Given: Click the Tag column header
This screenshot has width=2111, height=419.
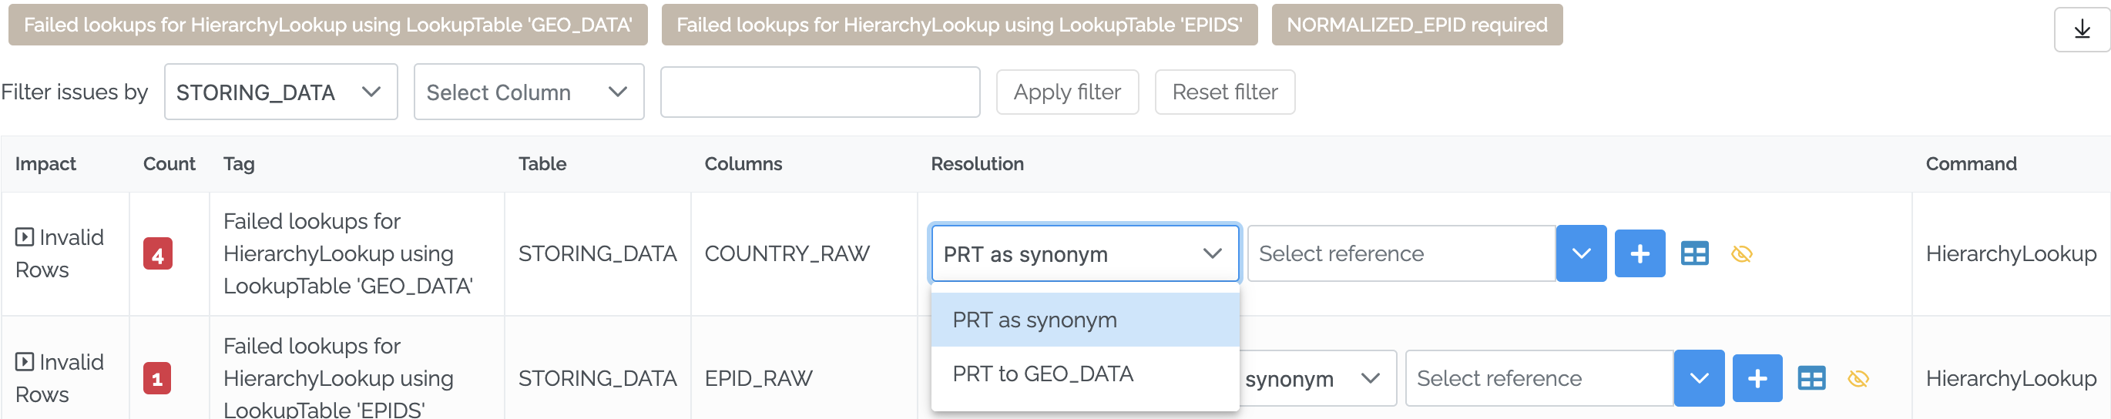Looking at the screenshot, I should 239,164.
